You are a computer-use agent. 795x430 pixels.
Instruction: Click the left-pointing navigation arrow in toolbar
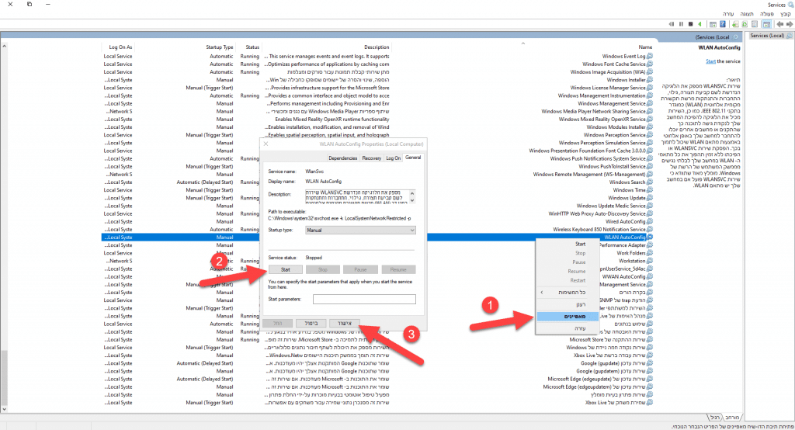coord(779,24)
